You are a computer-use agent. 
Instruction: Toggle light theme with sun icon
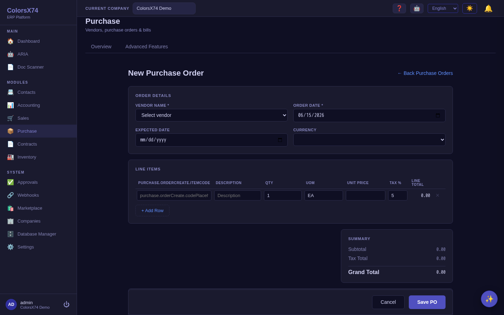tap(470, 8)
